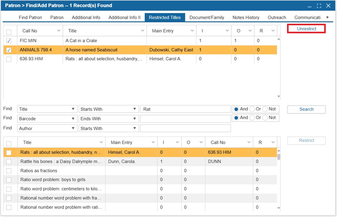
Task: Click the tab strip right scroll arrow
Action: point(328,17)
